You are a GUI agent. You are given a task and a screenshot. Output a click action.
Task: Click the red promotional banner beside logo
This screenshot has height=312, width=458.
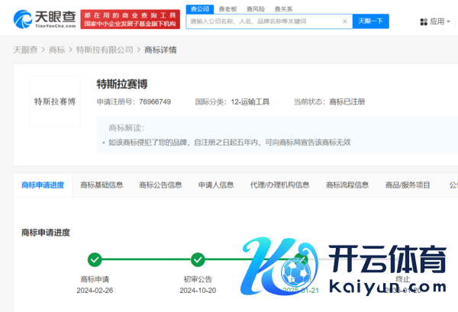[131, 19]
